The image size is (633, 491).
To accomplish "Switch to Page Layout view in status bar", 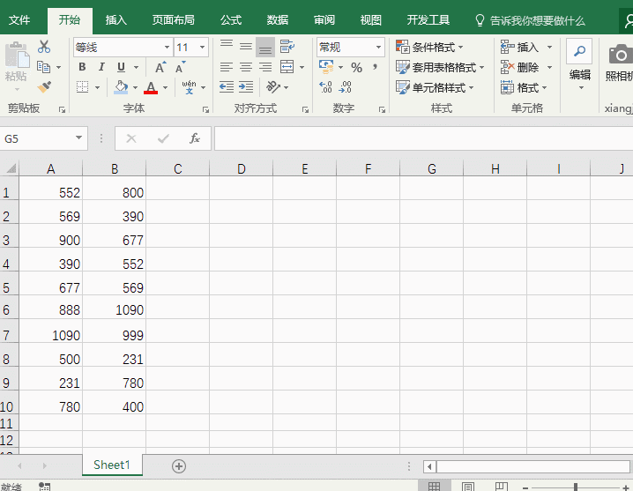I will pyautogui.click(x=468, y=487).
